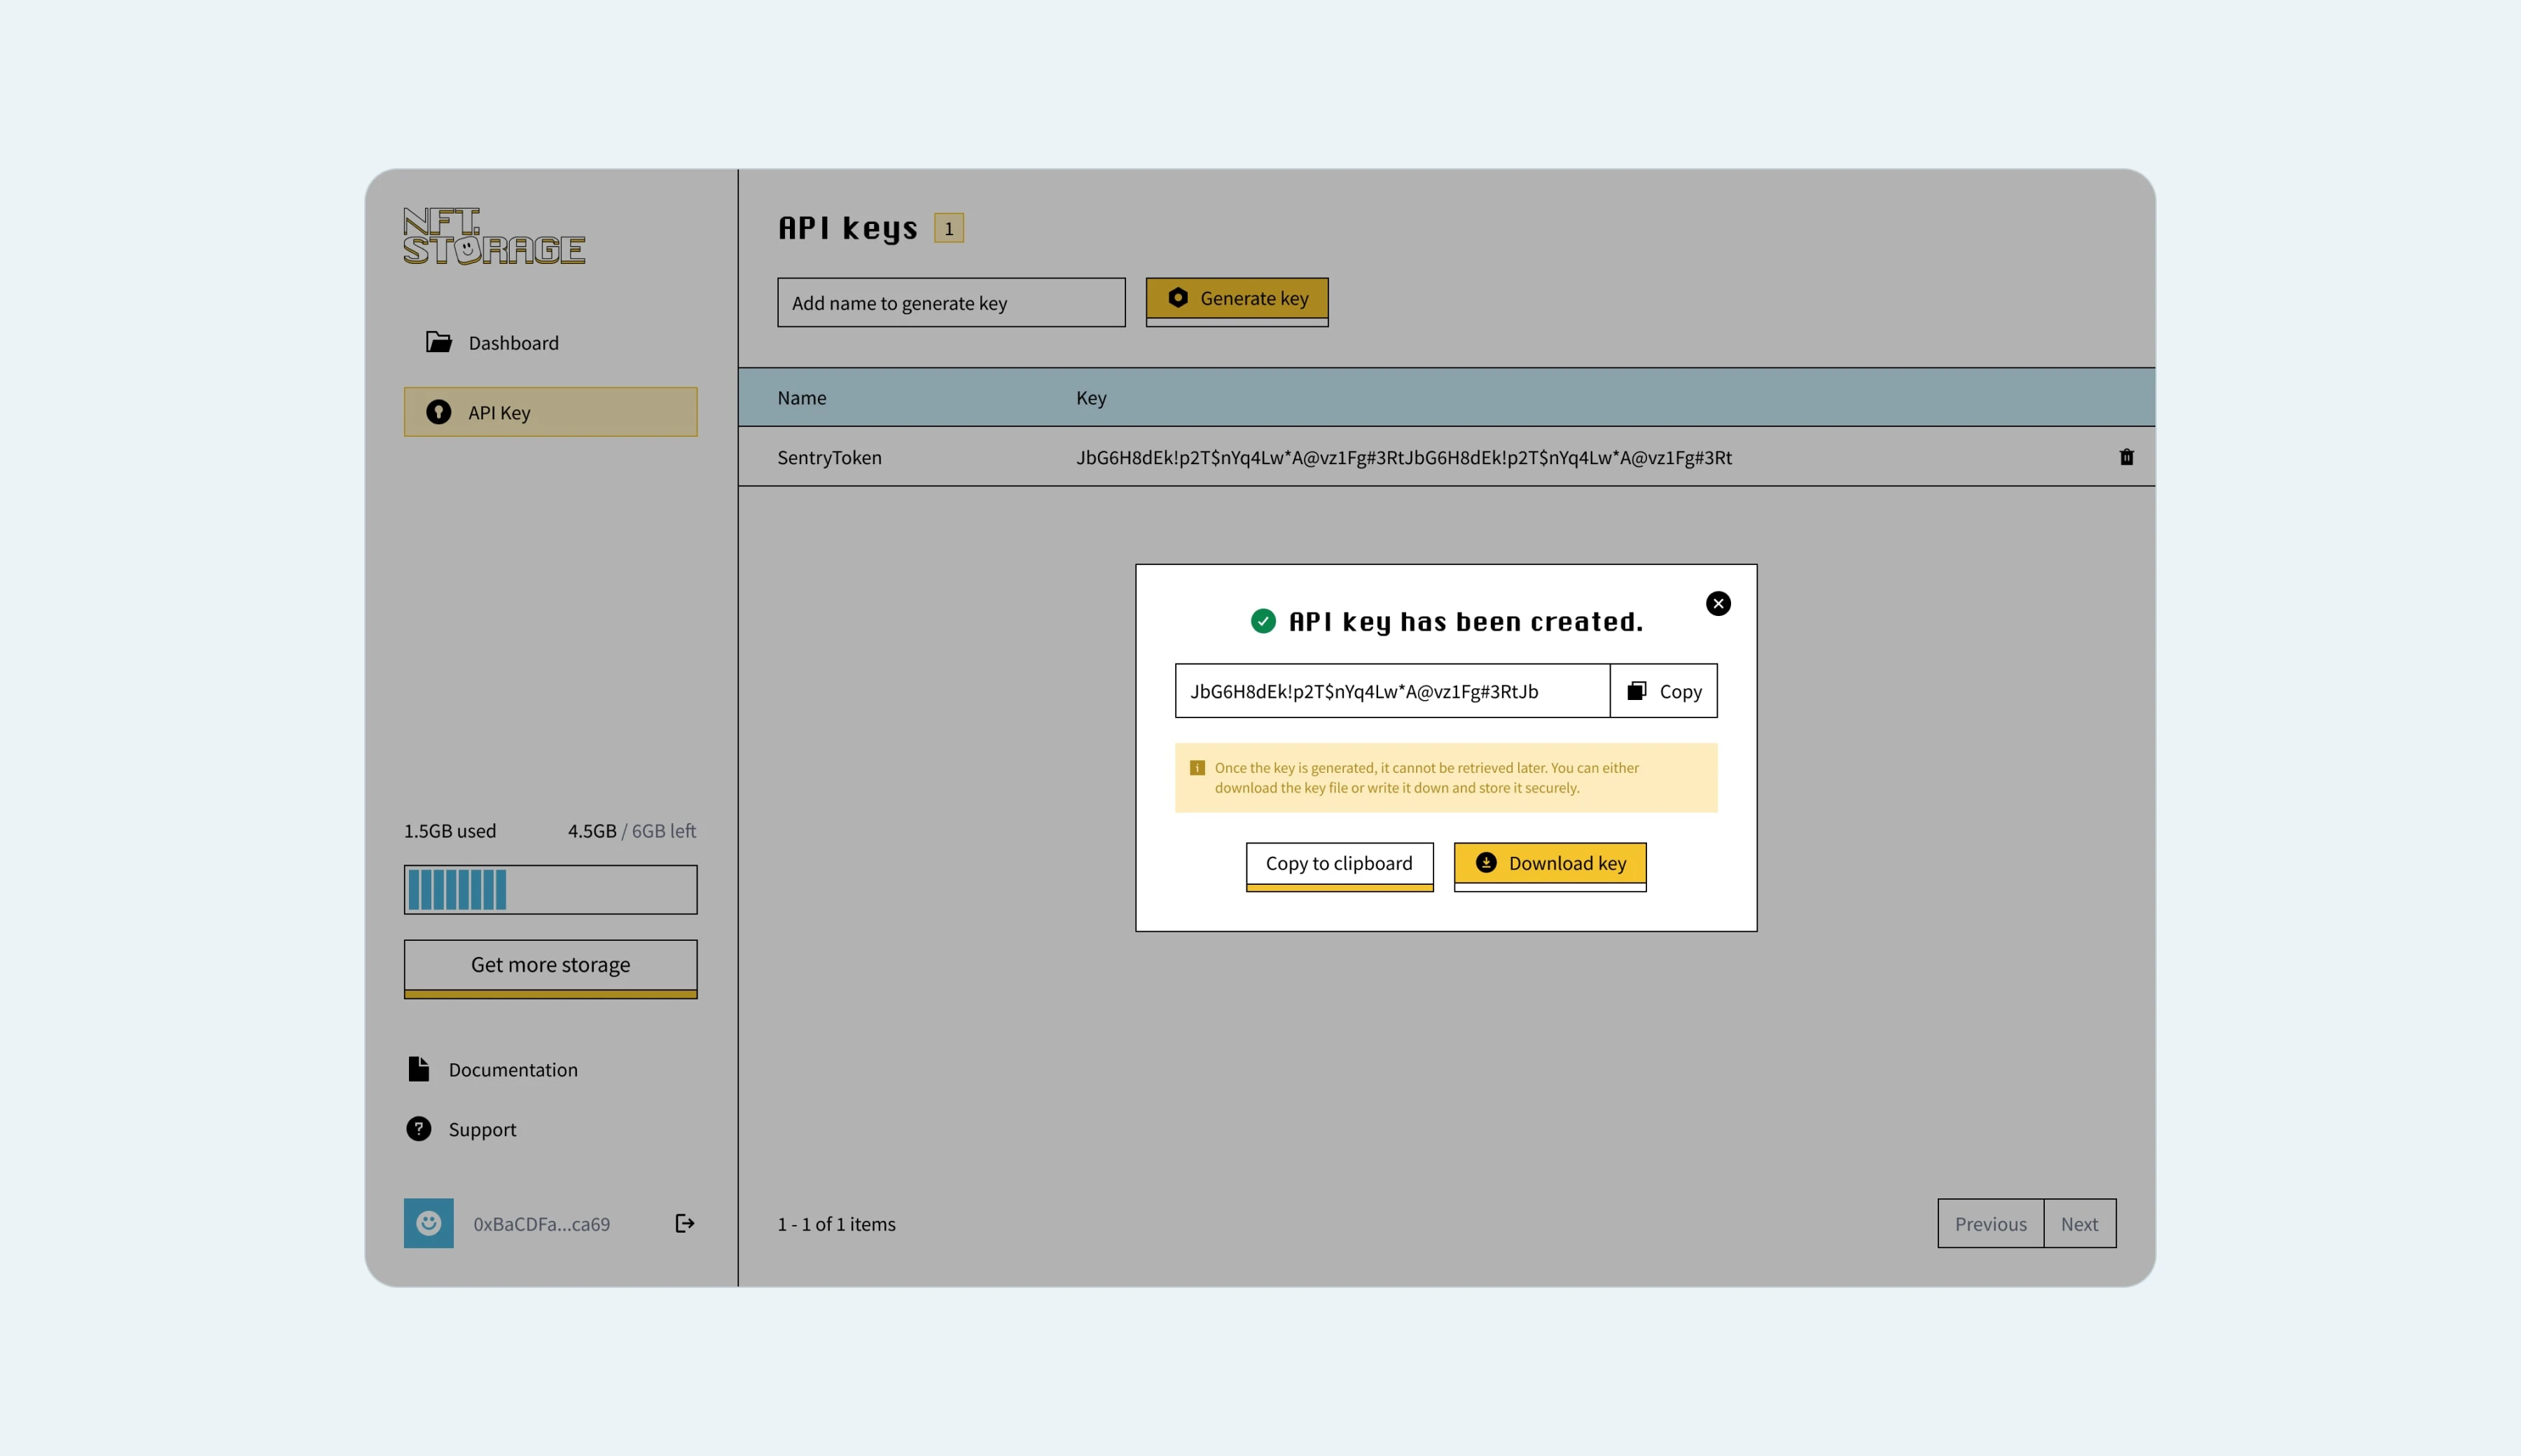Click the Generate key button

point(1237,301)
